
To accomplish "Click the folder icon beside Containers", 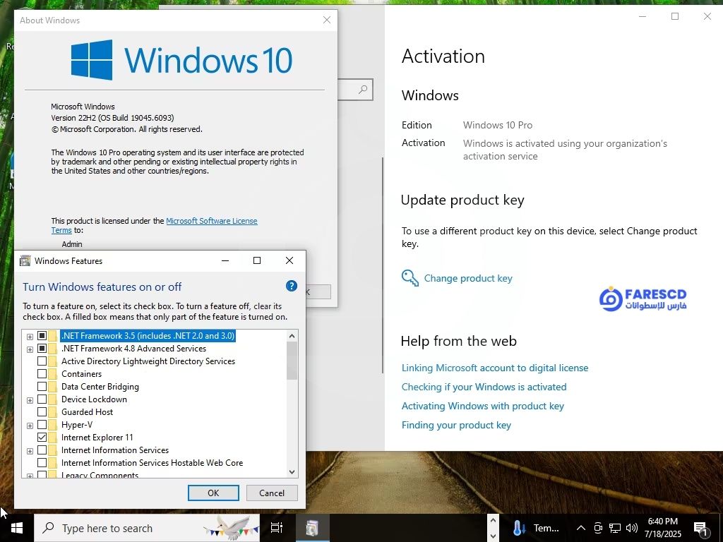I will pyautogui.click(x=53, y=374).
